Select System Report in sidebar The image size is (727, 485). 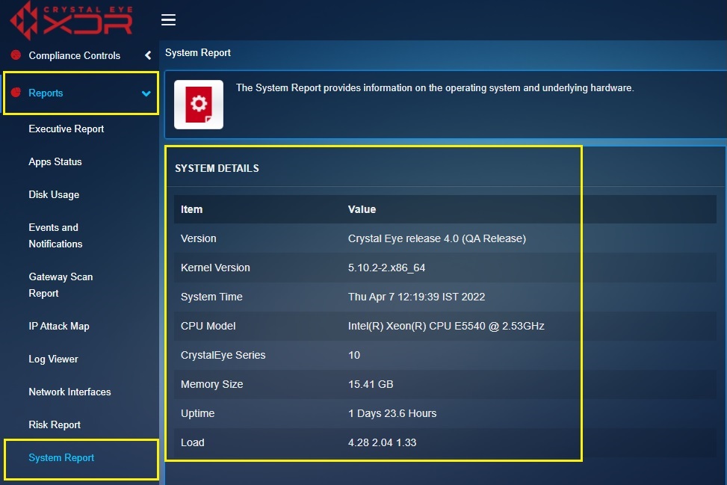[x=61, y=457]
